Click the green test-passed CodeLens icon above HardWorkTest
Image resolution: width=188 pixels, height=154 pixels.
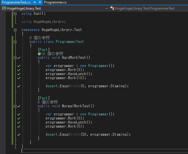click(x=39, y=54)
